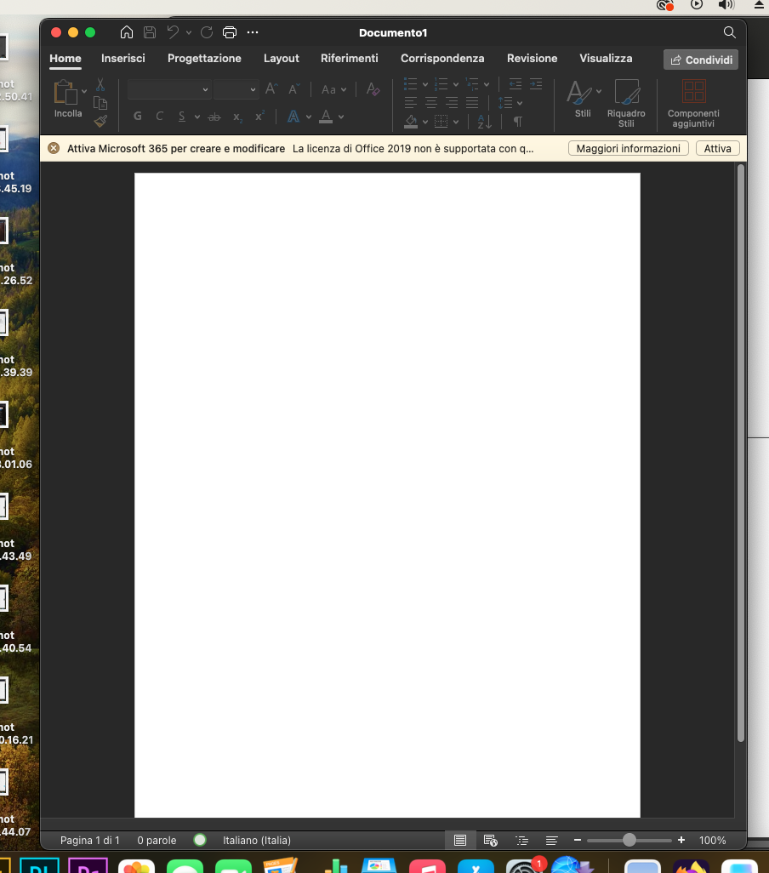Adjust the zoom slider in the status bar
The width and height of the screenshot is (769, 873).
coord(629,840)
